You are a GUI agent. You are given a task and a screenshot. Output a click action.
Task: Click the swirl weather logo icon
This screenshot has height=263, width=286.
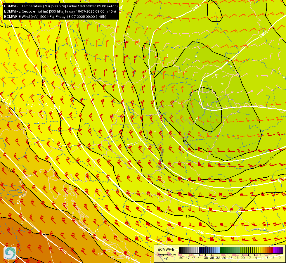(10, 253)
